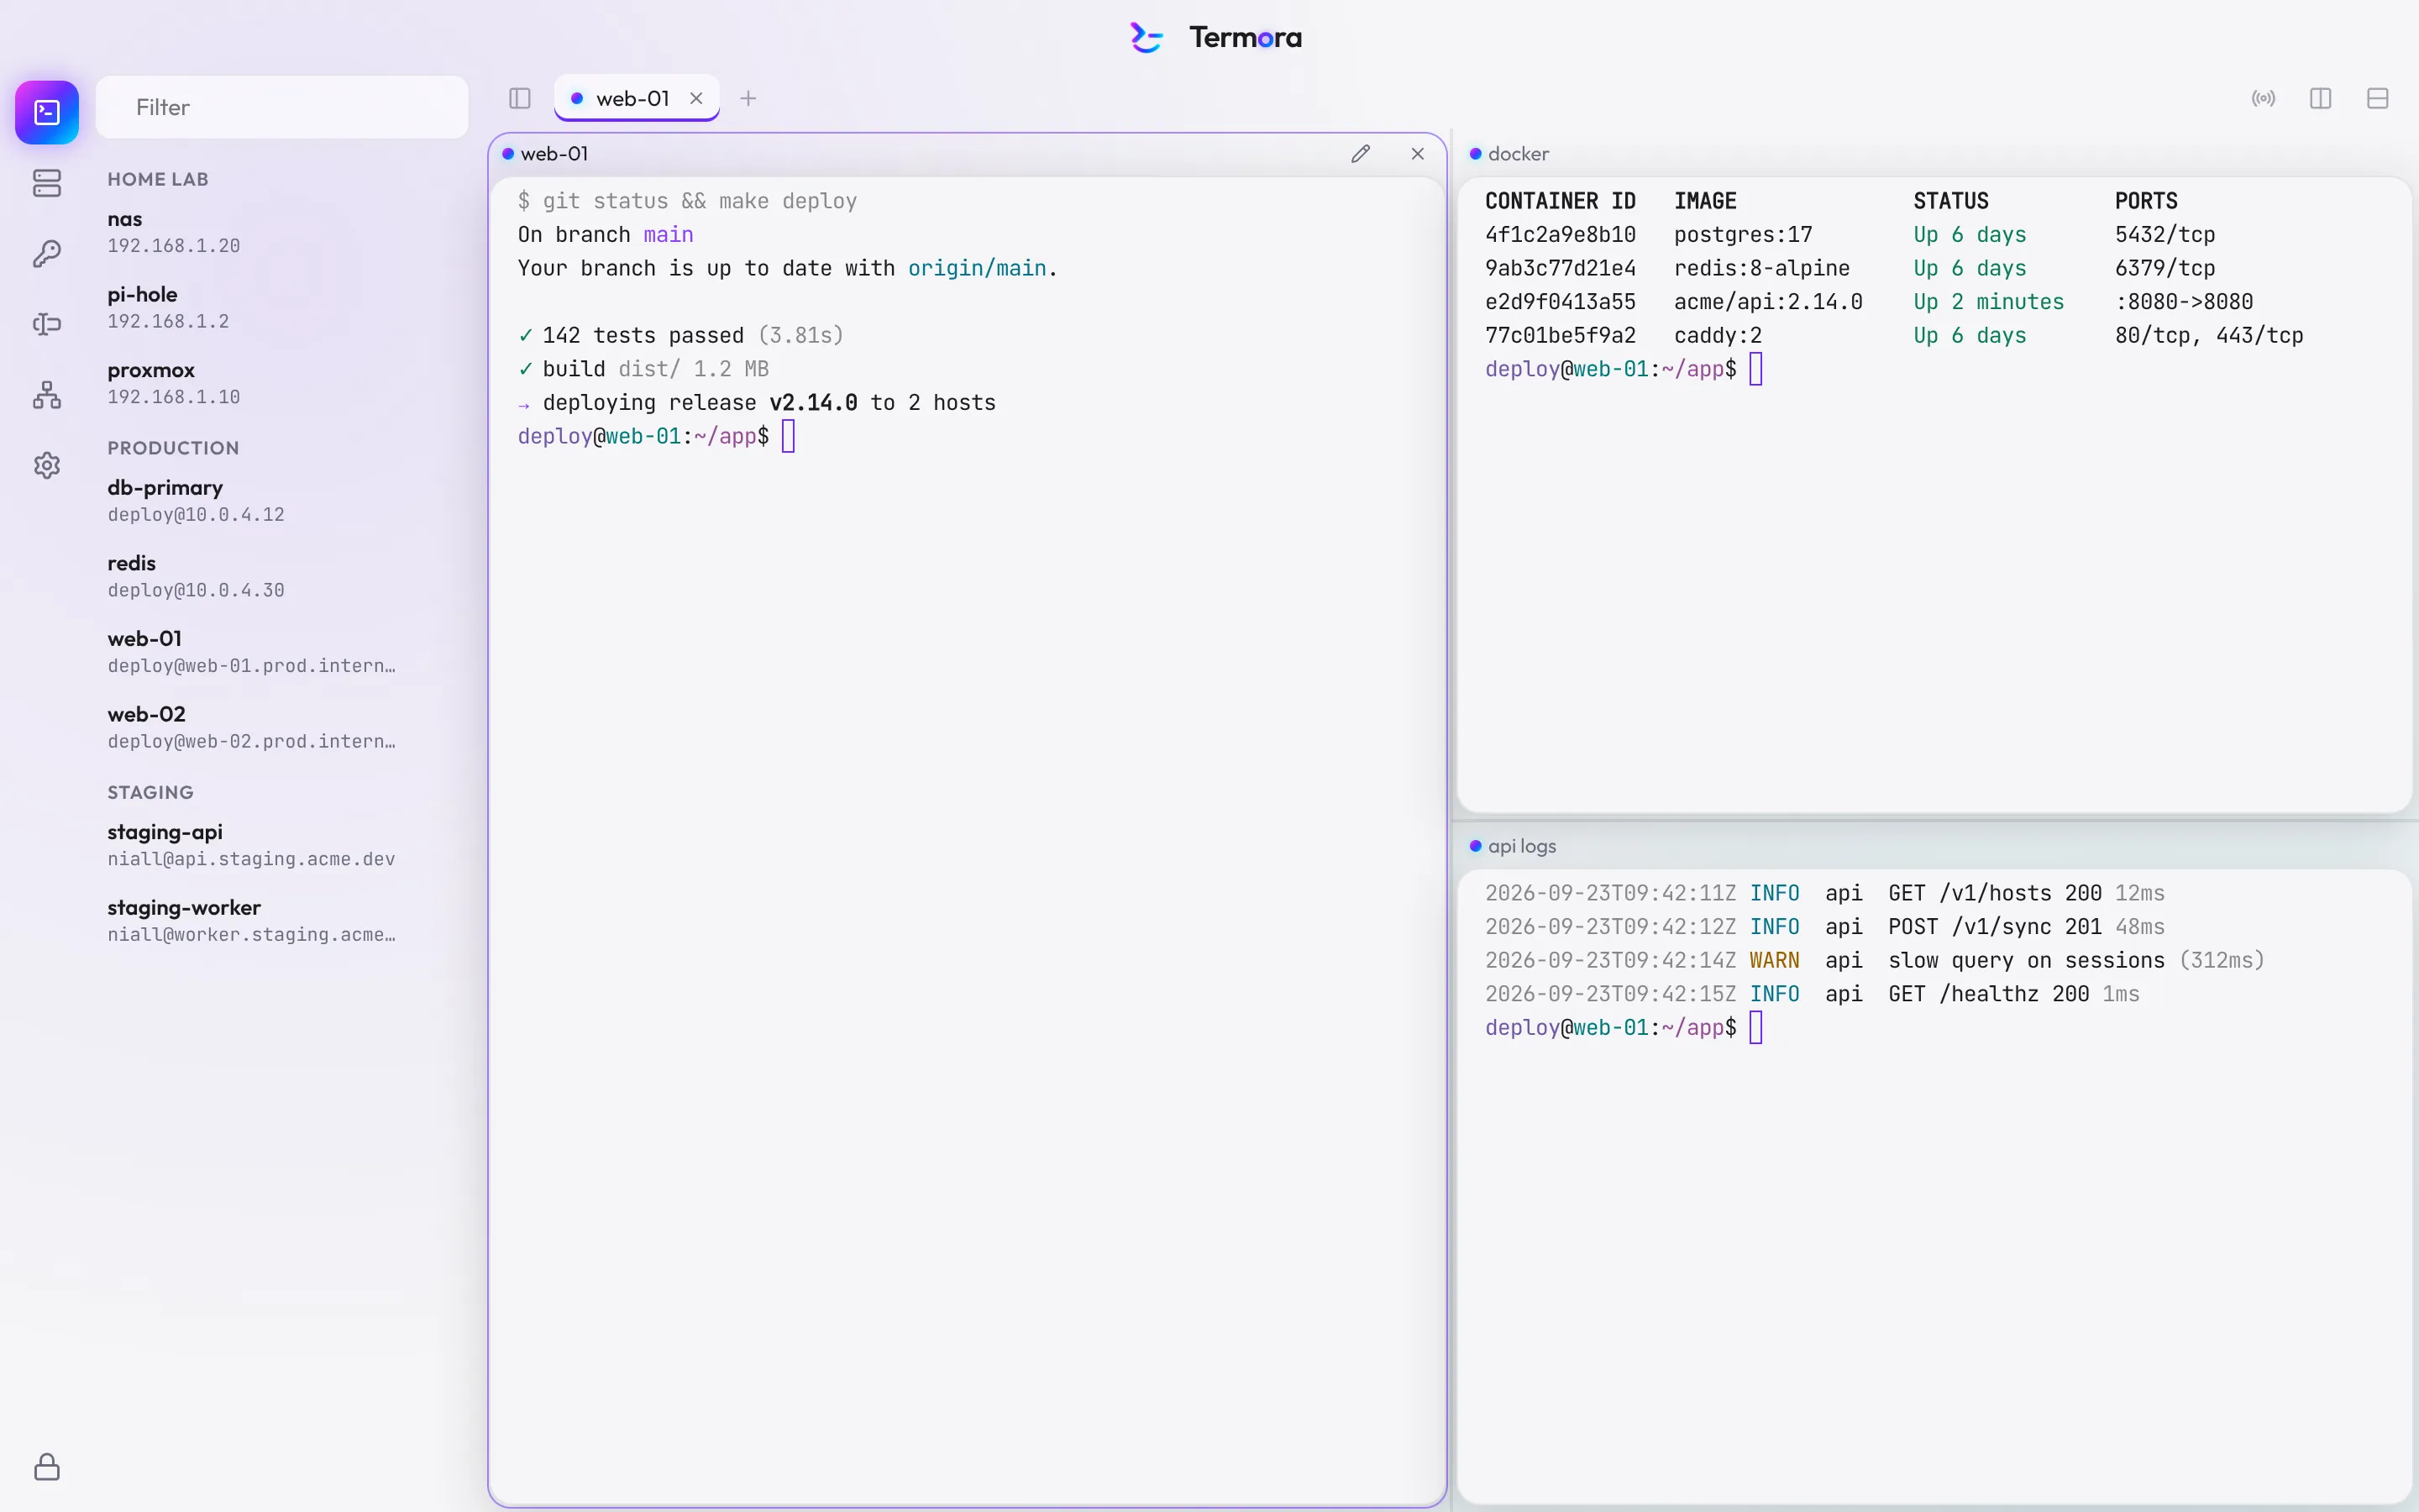Click 'acme/api:2.14.0' image cell
This screenshot has width=2419, height=1512.
click(1768, 302)
